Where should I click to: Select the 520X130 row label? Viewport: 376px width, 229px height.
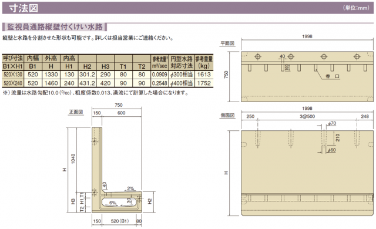pos(13,75)
